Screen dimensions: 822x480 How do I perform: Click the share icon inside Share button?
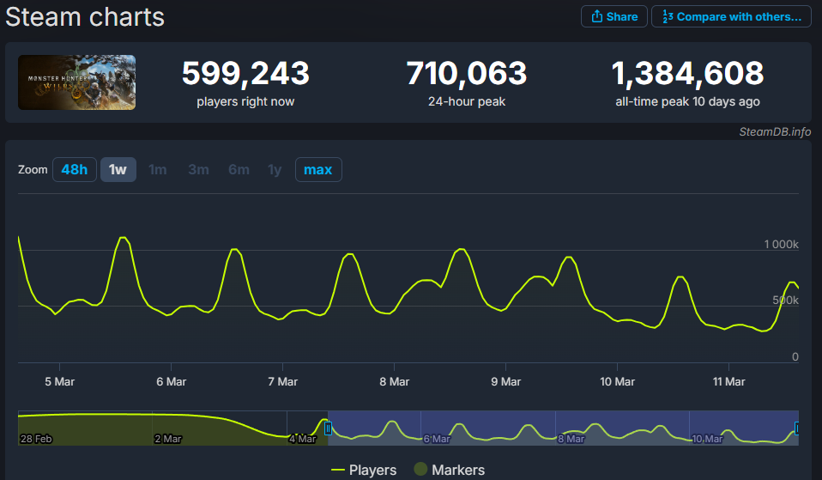pyautogui.click(x=596, y=16)
